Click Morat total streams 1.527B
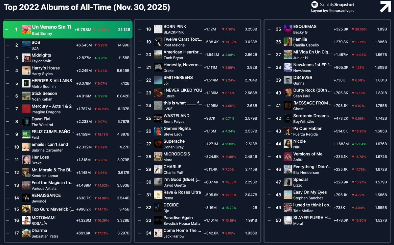Screen dimensions: 394x245 tap(381, 220)
